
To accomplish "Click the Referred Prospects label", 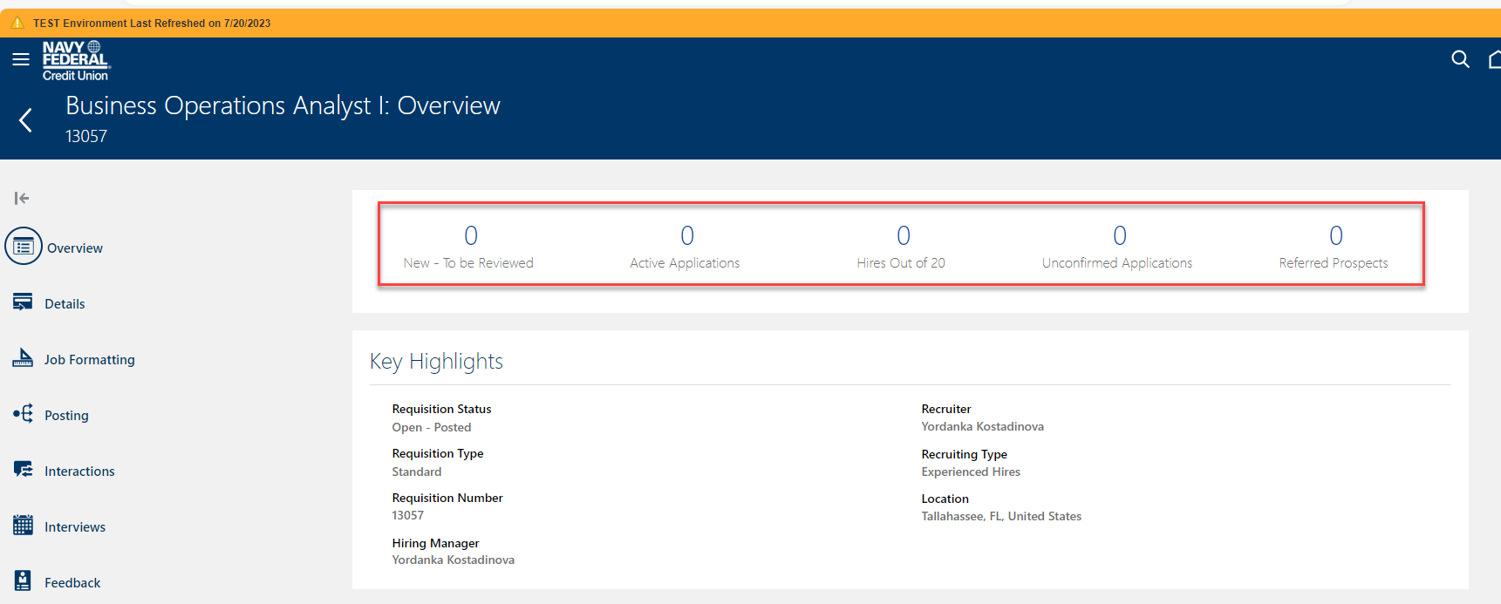I will tap(1334, 263).
